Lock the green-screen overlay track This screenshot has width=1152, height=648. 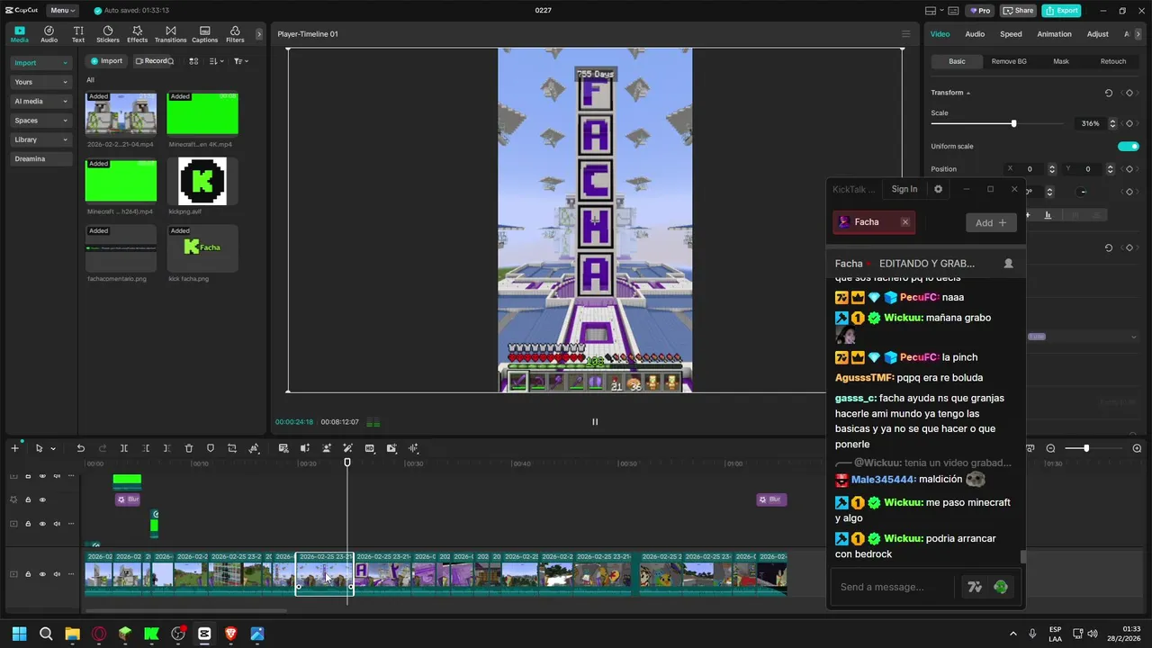28,524
